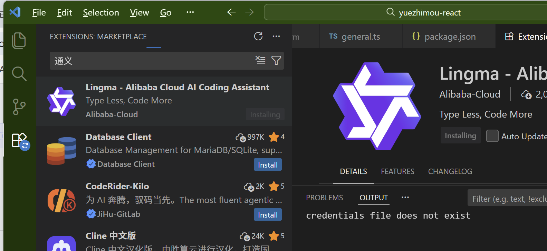Click EXTENSIONS: MARKETPLACE panel title
547x251 pixels.
98,37
